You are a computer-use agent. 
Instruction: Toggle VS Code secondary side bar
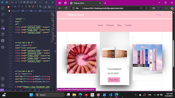(35, 2)
